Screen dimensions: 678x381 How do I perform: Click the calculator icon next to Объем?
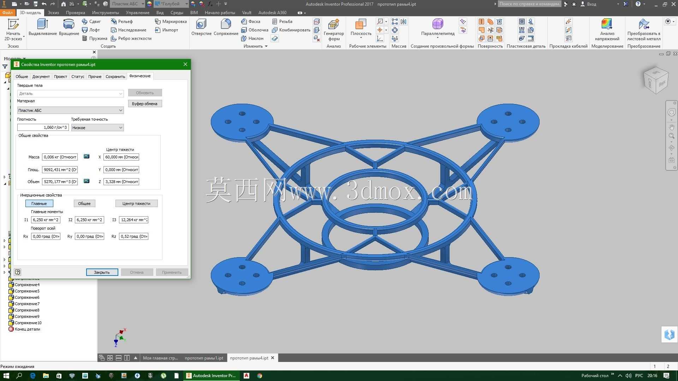pos(87,181)
